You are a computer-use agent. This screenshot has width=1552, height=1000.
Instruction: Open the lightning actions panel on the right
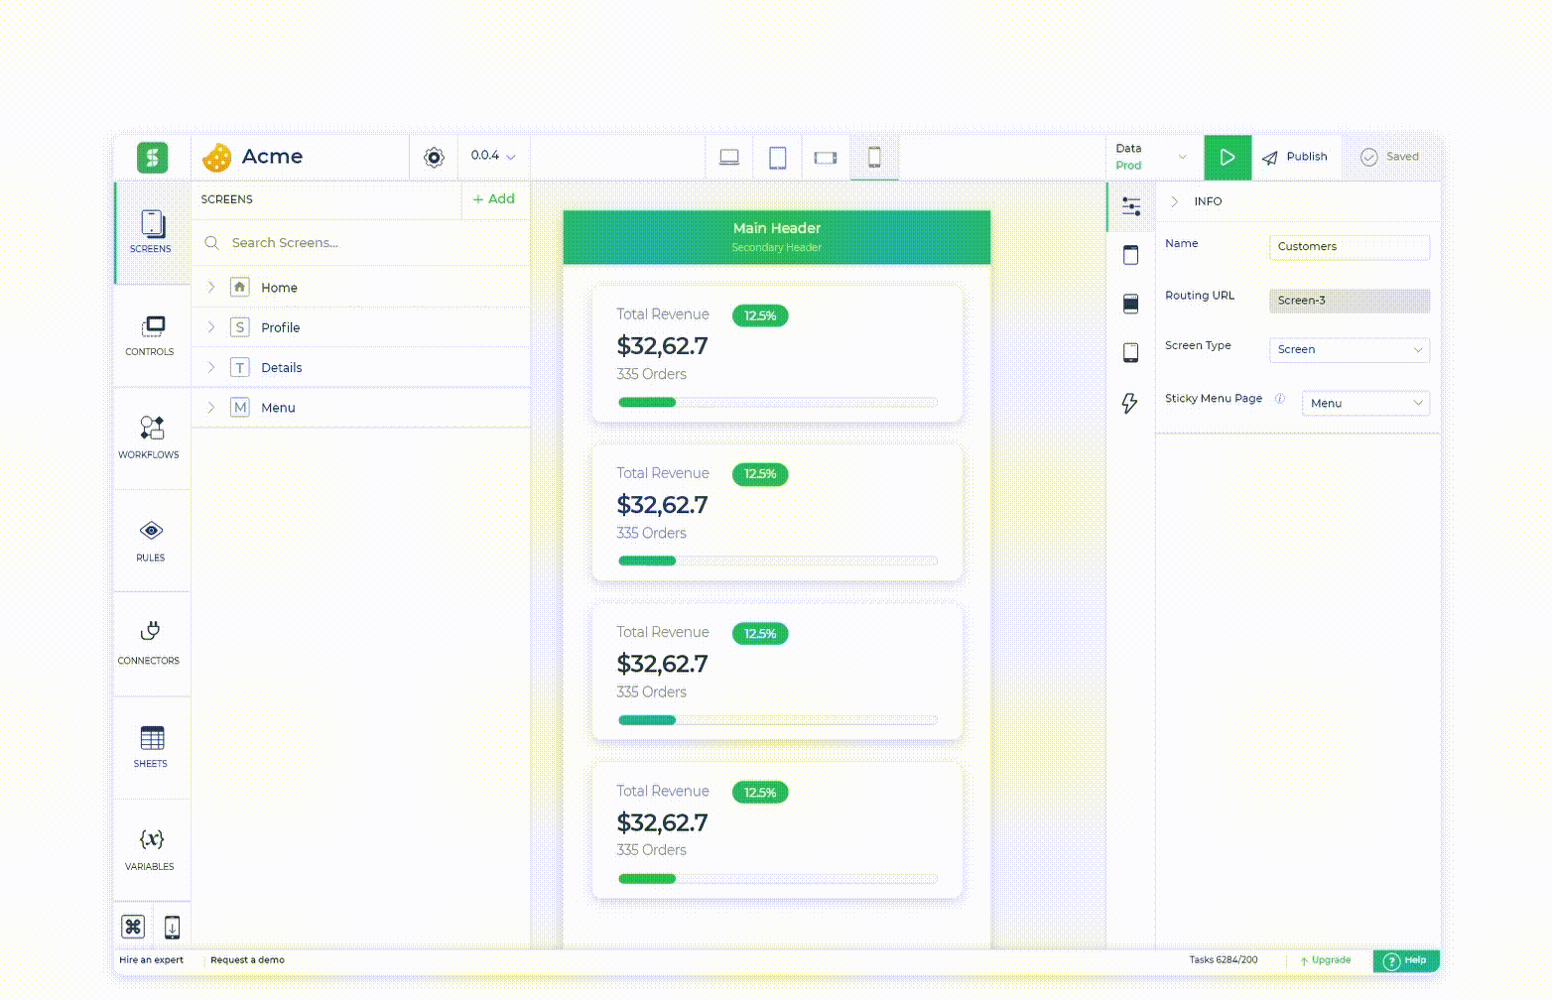click(x=1129, y=403)
